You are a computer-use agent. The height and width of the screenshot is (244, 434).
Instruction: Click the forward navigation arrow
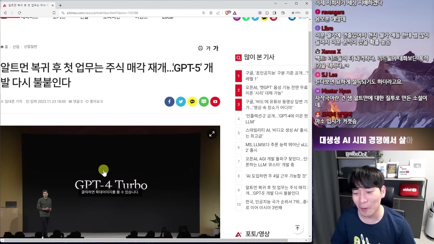(x=12, y=13)
